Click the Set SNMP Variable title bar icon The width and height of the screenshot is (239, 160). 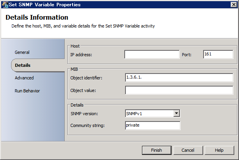tap(5, 5)
